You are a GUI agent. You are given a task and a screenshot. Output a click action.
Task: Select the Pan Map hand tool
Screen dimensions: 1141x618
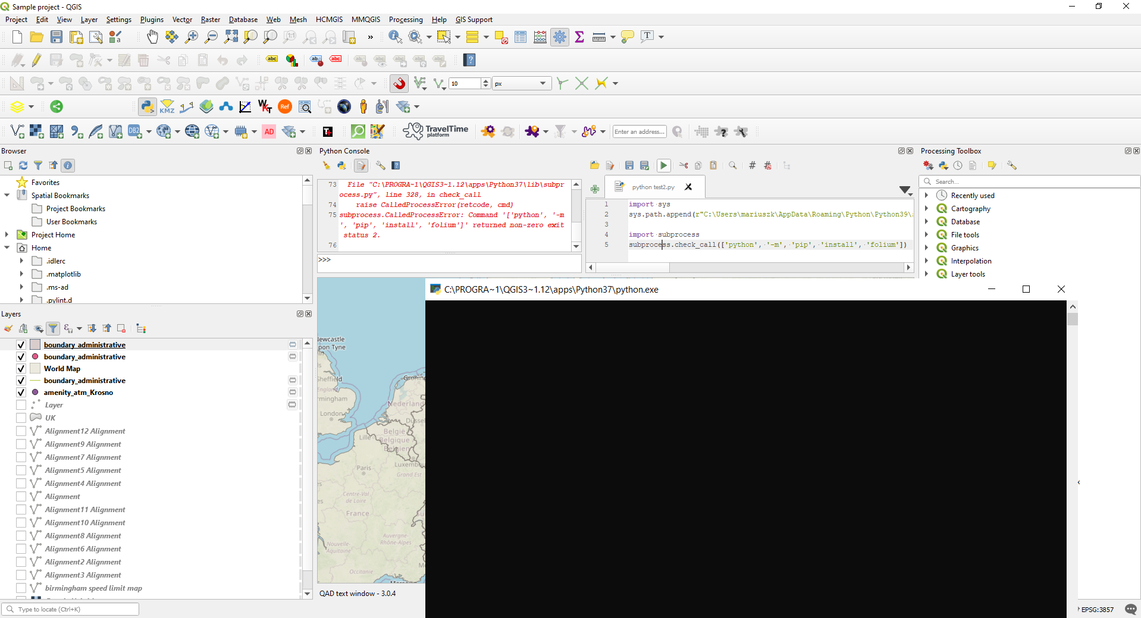(x=153, y=37)
